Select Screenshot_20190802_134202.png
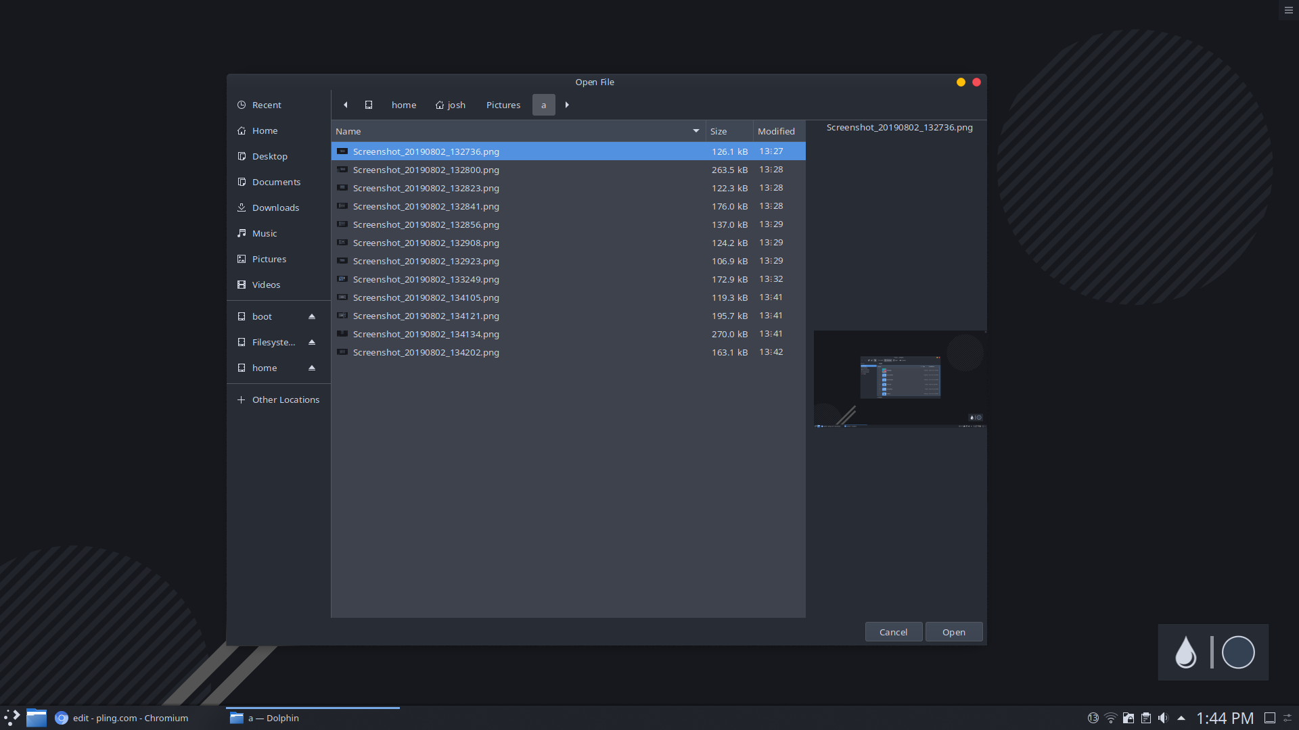Image resolution: width=1299 pixels, height=730 pixels. [x=568, y=352]
